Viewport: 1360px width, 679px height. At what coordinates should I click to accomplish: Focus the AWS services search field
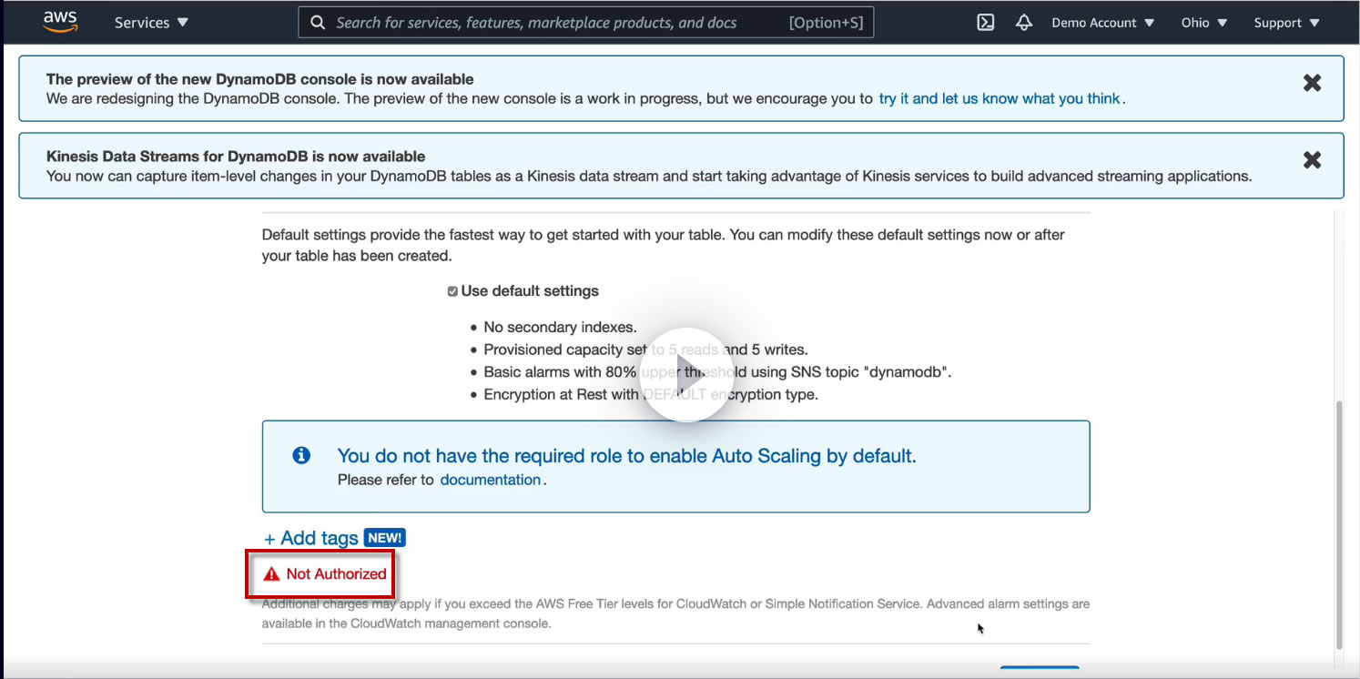[x=586, y=23]
